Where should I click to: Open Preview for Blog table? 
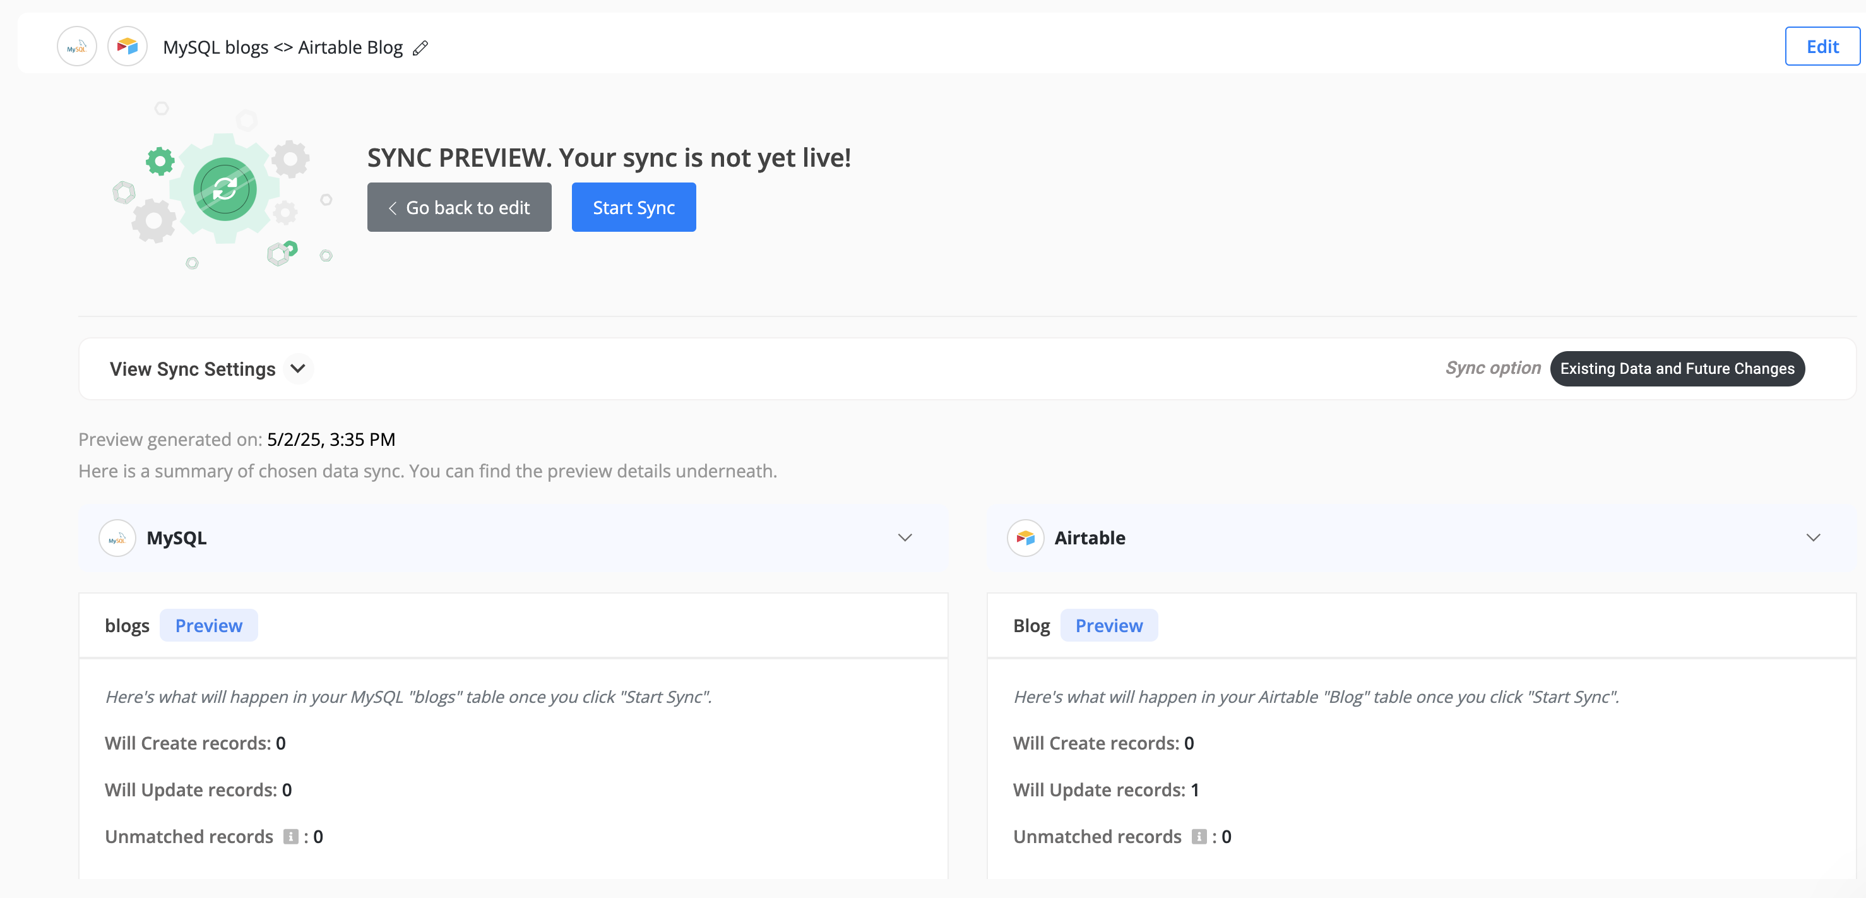pyautogui.click(x=1109, y=625)
